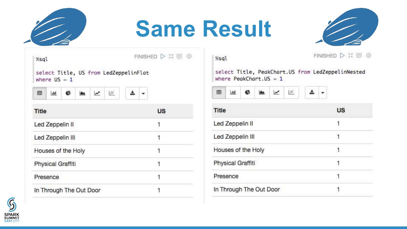Hide the editor in right paragraph
Viewport: 407px width, 229px height.
point(350,55)
